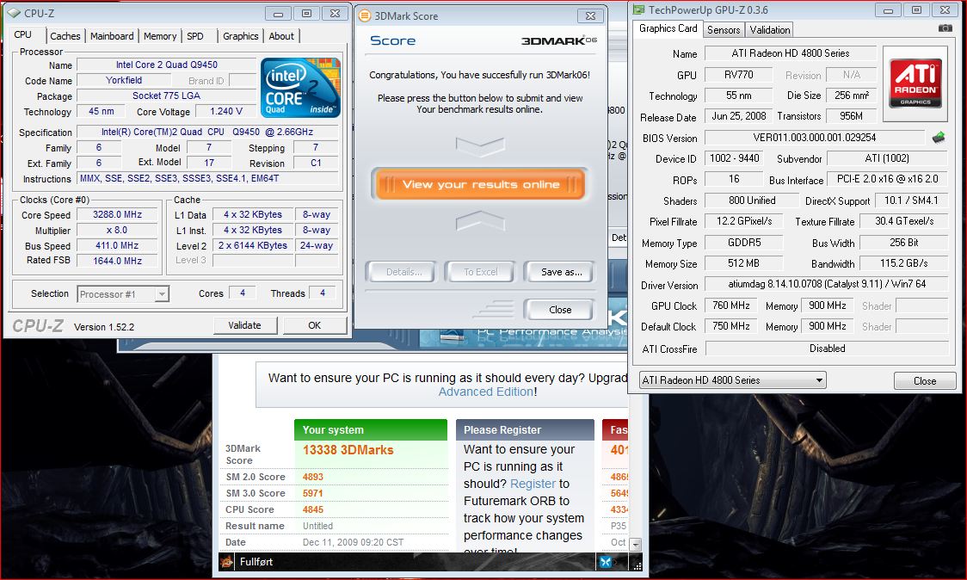967x580 pixels.
Task: Open the Memory tab in CPU-Z
Action: click(160, 36)
